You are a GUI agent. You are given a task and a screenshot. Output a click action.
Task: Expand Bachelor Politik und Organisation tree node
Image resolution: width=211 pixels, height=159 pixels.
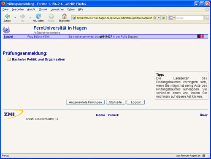(38, 59)
